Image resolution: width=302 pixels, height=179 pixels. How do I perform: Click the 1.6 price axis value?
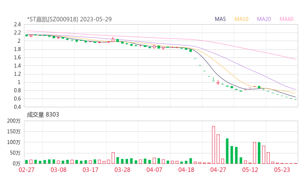click(17, 57)
